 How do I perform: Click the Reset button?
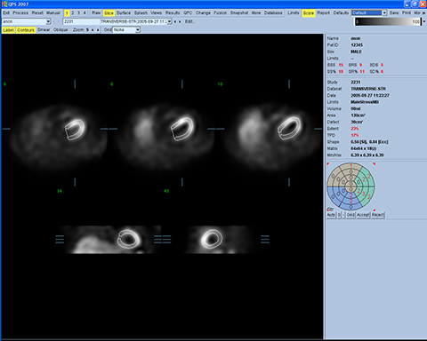pyautogui.click(x=37, y=12)
